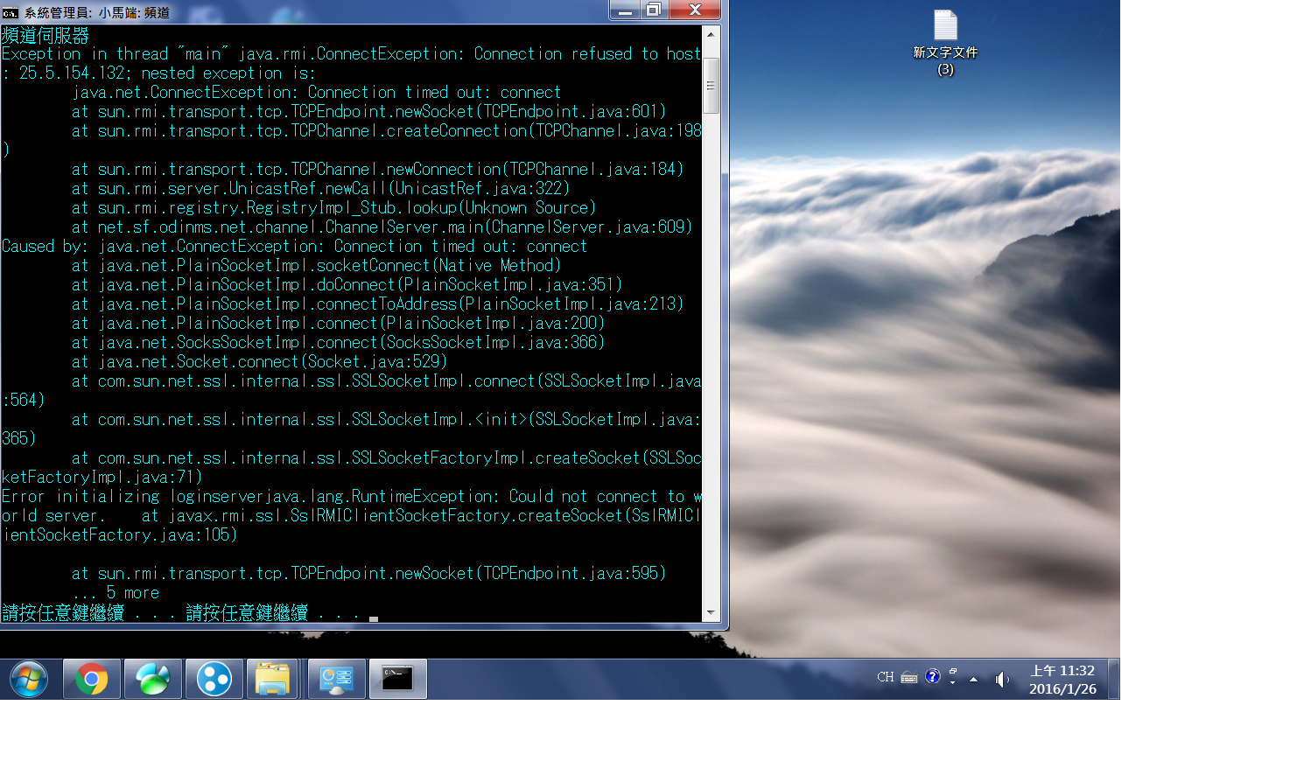Click the SSLSocketFactoryImpl.createSocket line
This screenshot has height=782, width=1311.
(x=387, y=458)
